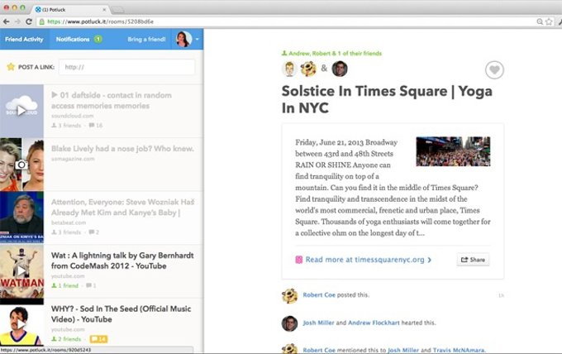Click the Bring a friend! link
This screenshot has height=354, width=562.
pos(147,39)
